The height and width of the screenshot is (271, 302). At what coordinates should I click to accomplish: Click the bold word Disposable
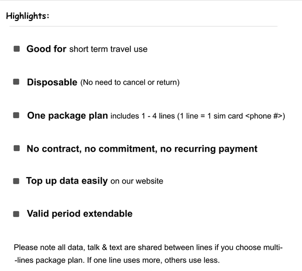(52, 83)
